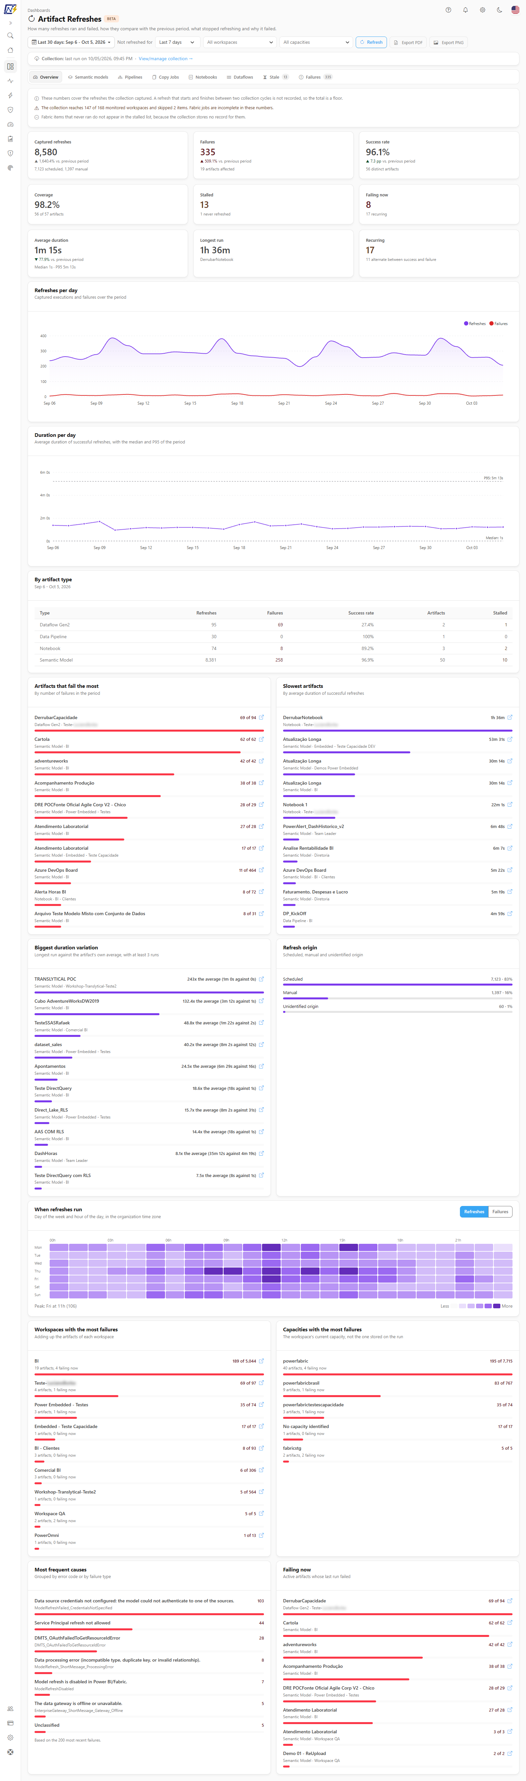Image resolution: width=526 pixels, height=1781 pixels.
Task: Switch to the Semantic models tab
Action: (x=88, y=77)
